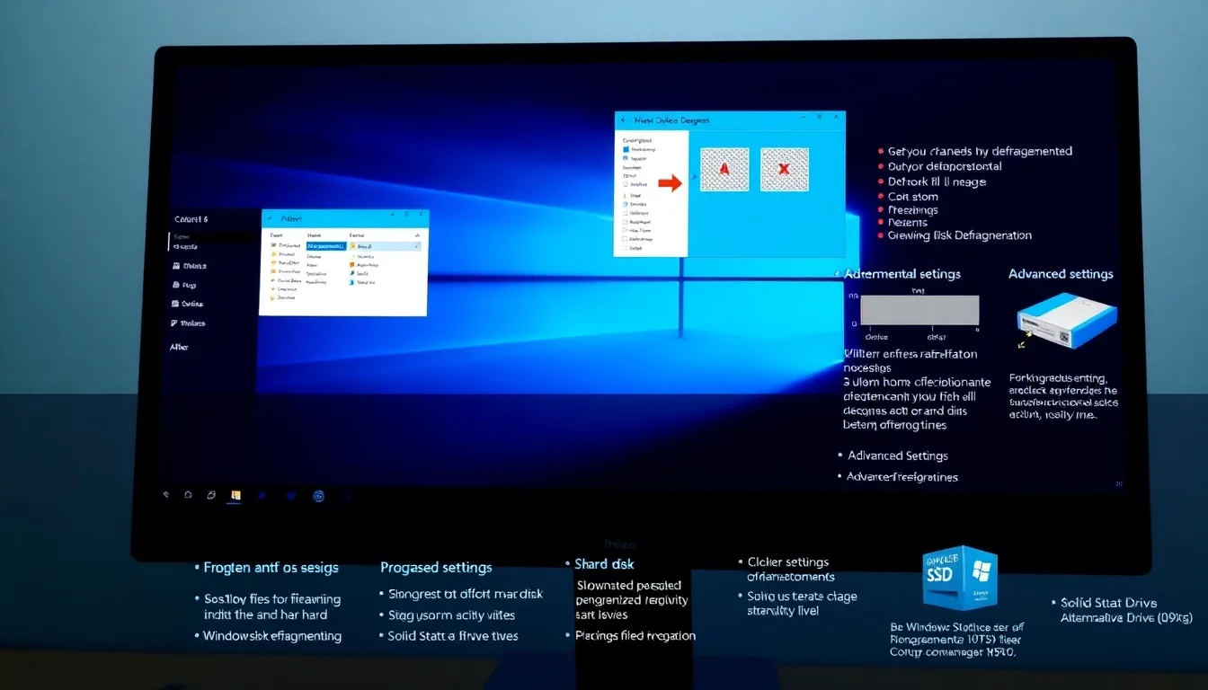Click the solid state drive picture
The image size is (1208, 690).
click(1067, 323)
